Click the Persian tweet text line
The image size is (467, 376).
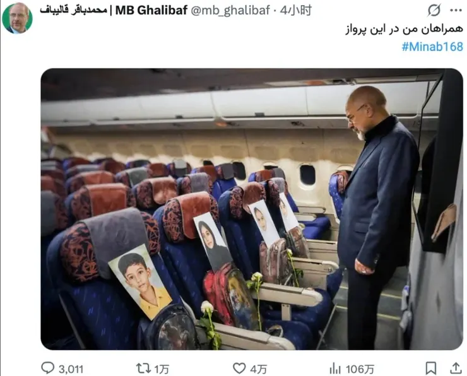point(404,29)
